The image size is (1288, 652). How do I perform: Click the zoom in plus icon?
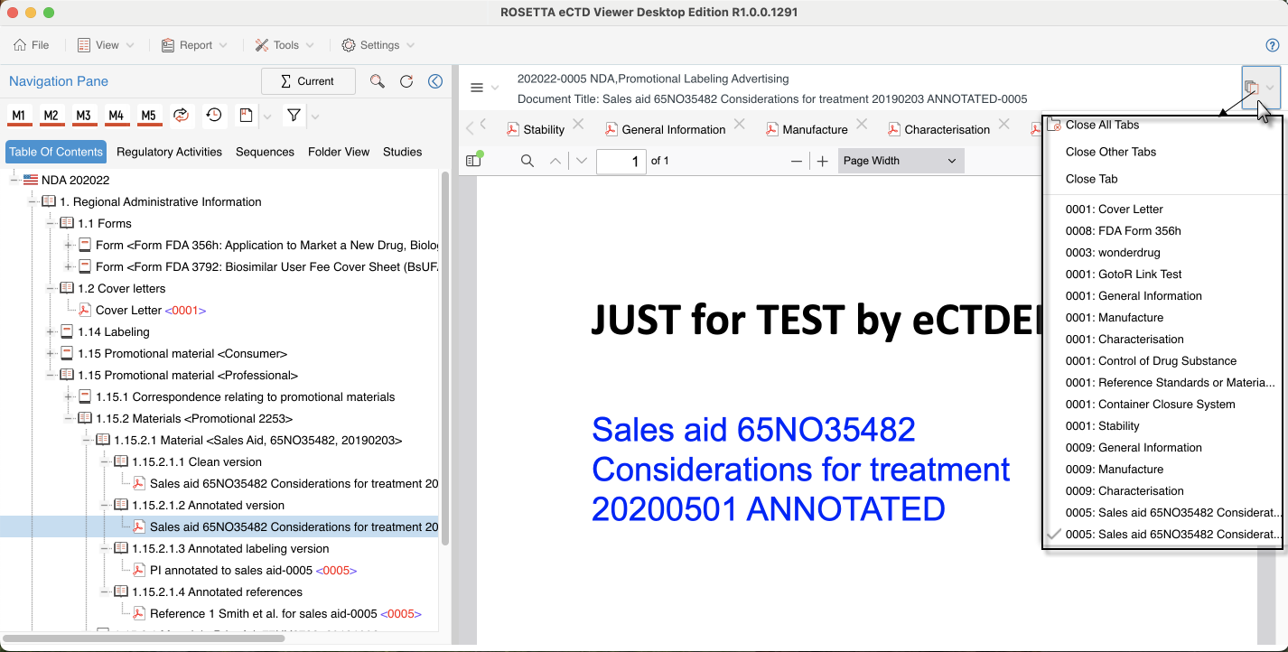[822, 161]
